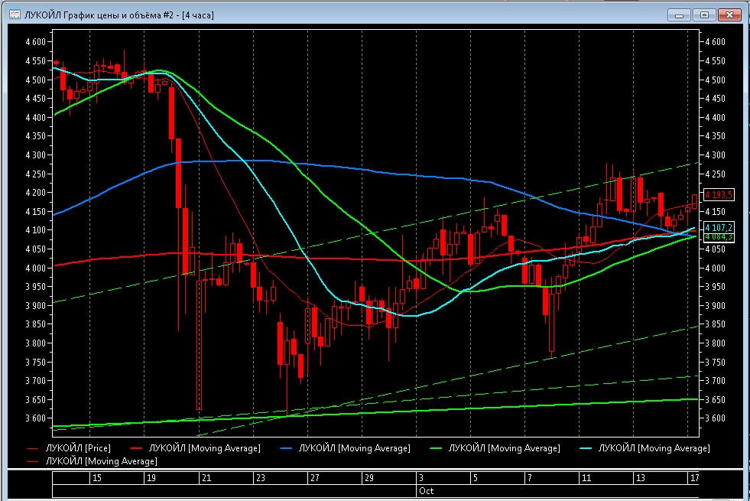Click date 21 on the time axis
Image resolution: width=750 pixels, height=501 pixels.
click(206, 478)
